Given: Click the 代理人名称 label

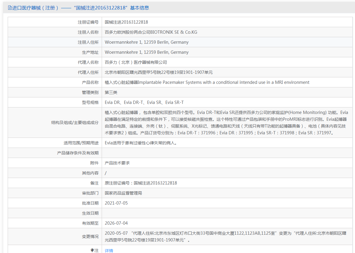Looking at the screenshot, I should click(88, 62).
